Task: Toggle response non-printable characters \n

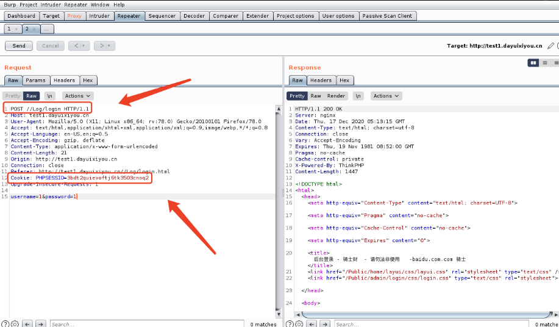Action: 358,96
